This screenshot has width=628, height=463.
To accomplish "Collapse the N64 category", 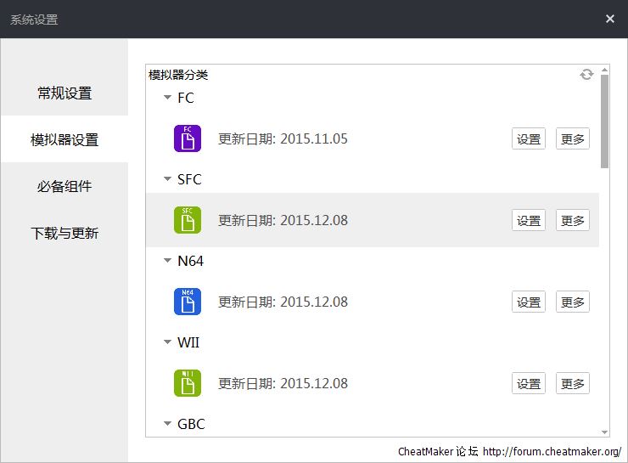I will [x=167, y=261].
